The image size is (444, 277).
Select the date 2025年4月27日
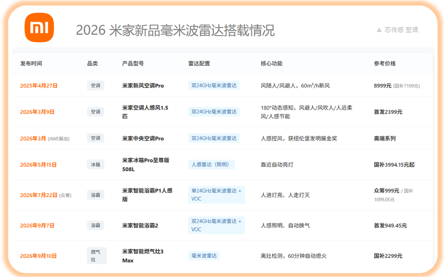pos(39,85)
